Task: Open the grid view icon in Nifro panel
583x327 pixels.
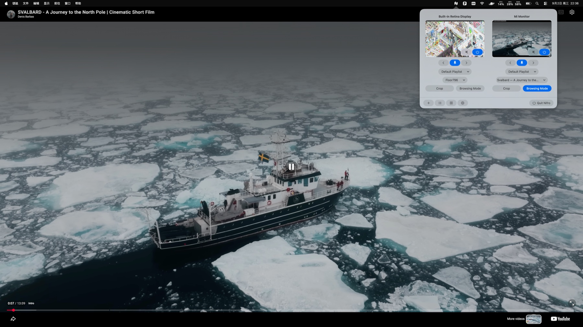Action: (x=451, y=103)
